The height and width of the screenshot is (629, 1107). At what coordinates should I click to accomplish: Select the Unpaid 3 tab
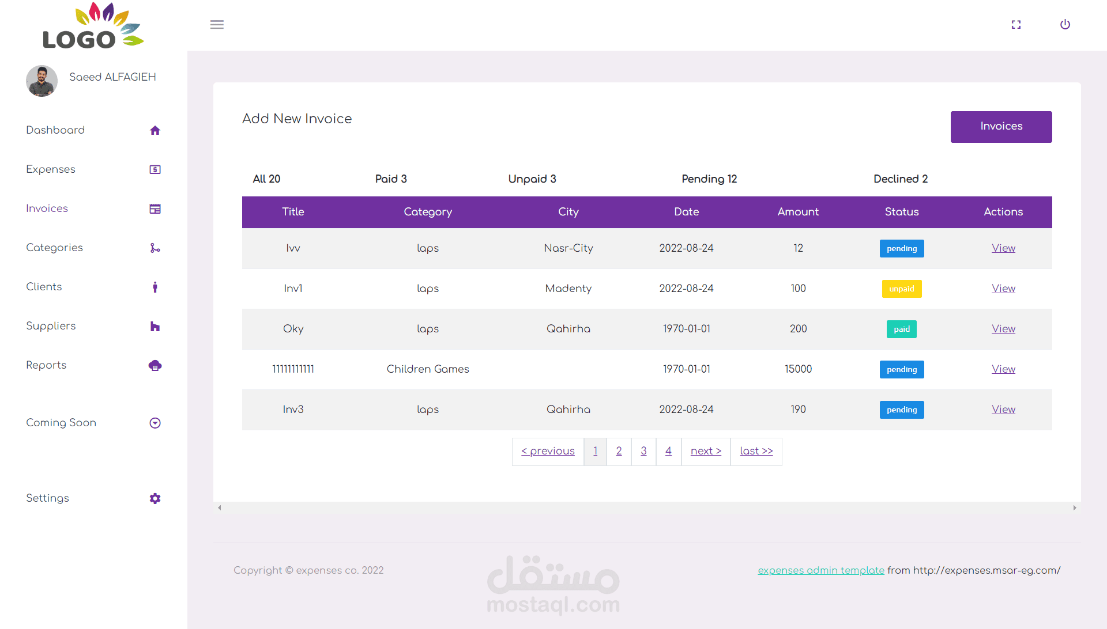[532, 179]
